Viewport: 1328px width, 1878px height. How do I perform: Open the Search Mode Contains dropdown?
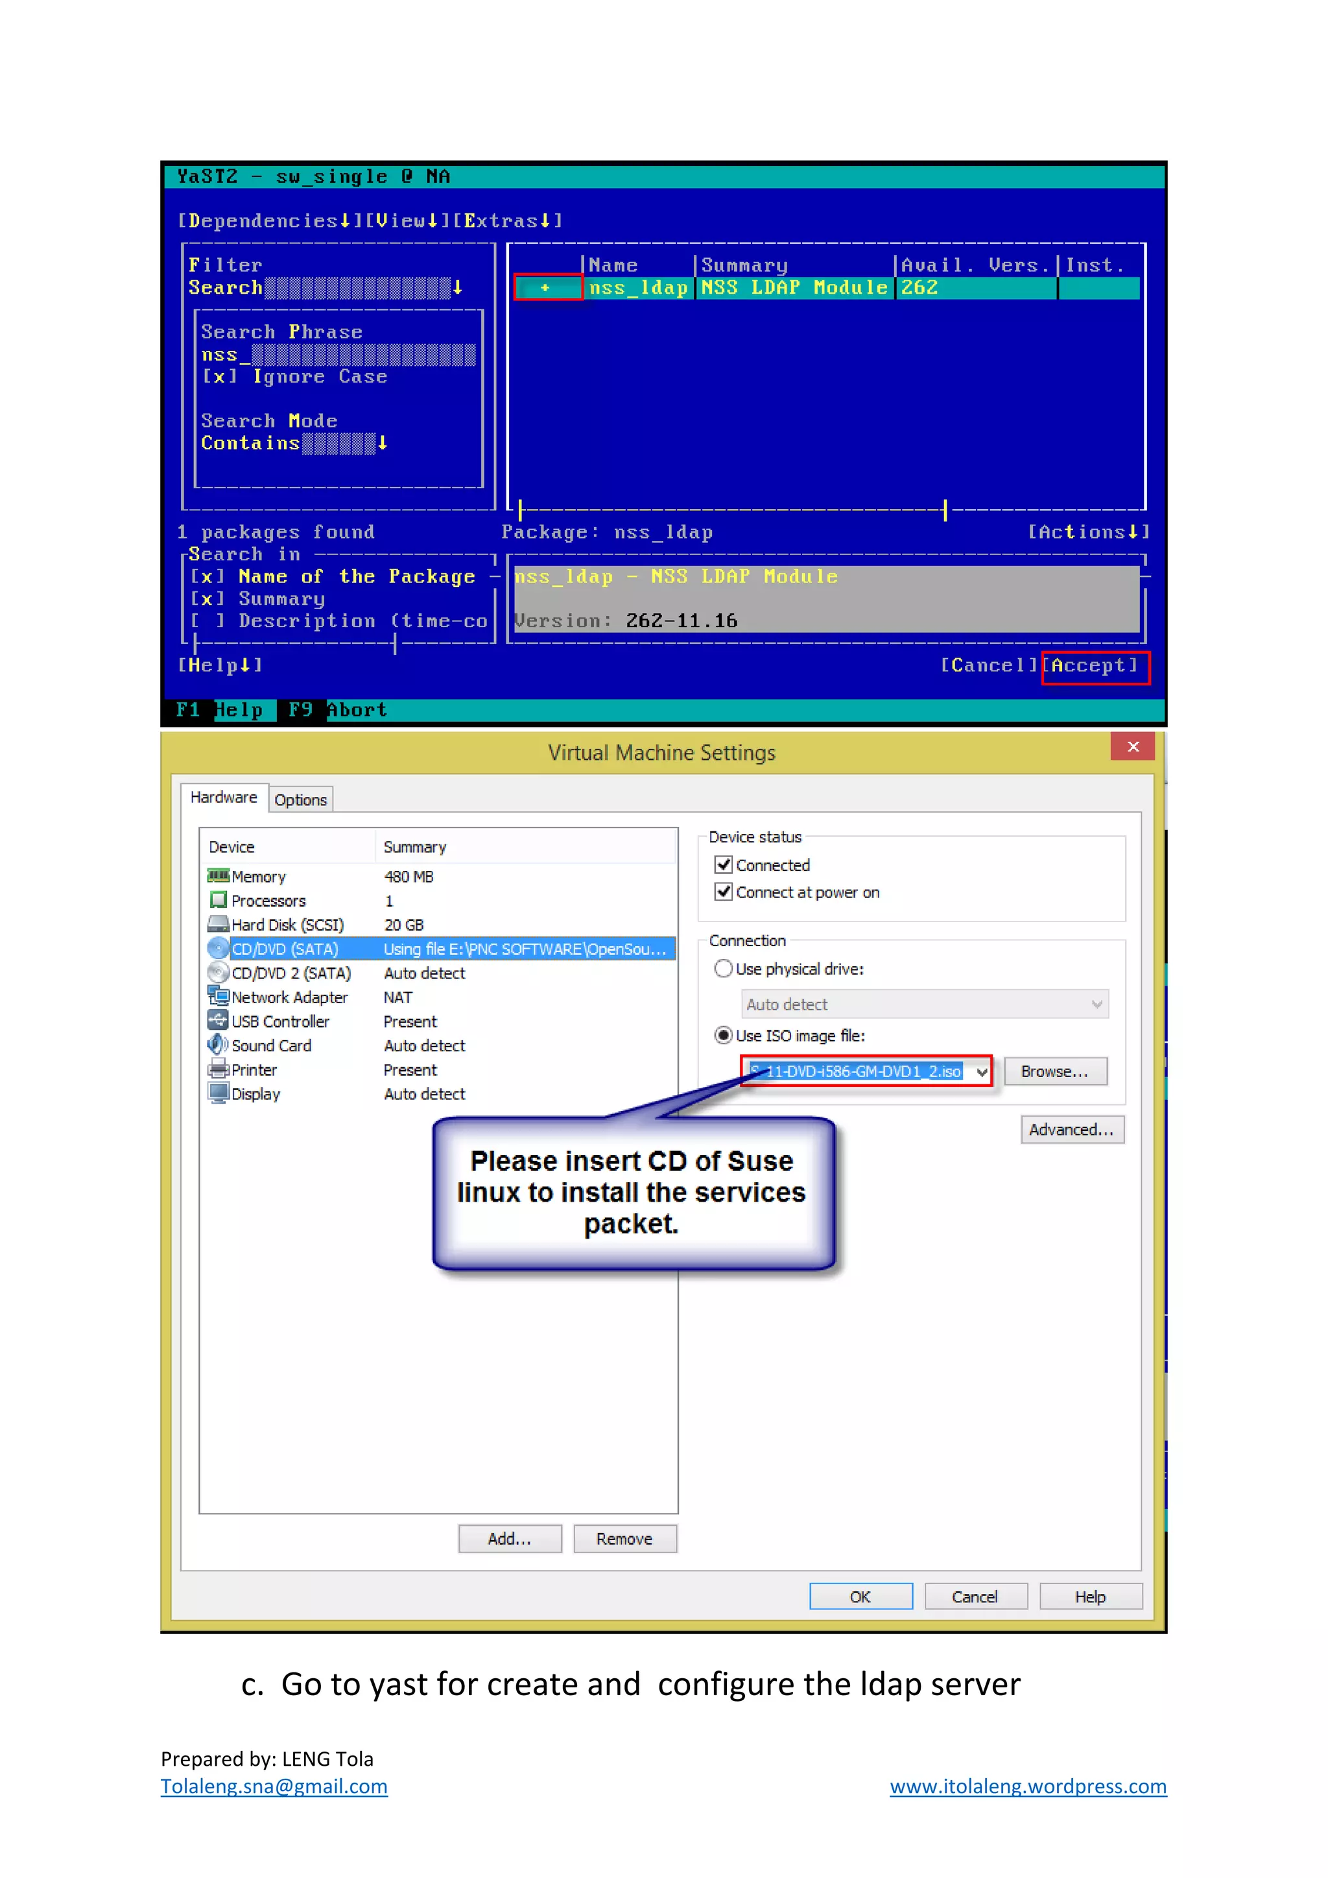tap(294, 444)
